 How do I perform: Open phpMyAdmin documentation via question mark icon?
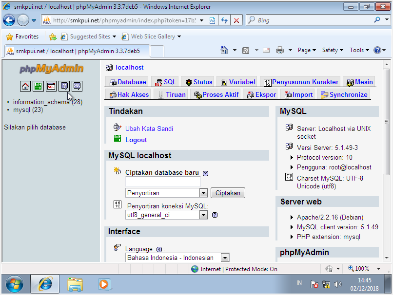click(x=64, y=86)
